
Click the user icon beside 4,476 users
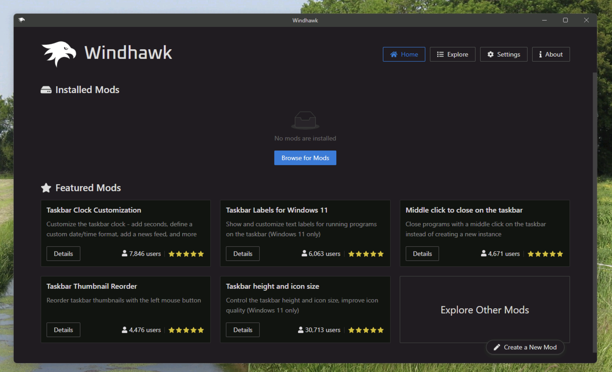coord(125,329)
